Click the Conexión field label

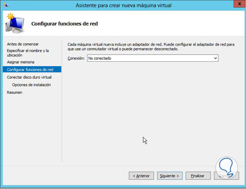point(76,58)
